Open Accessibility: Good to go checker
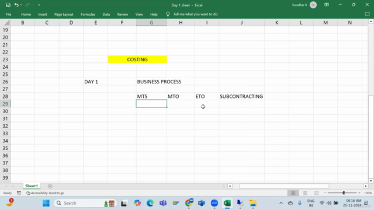The width and height of the screenshot is (374, 210). (x=46, y=193)
